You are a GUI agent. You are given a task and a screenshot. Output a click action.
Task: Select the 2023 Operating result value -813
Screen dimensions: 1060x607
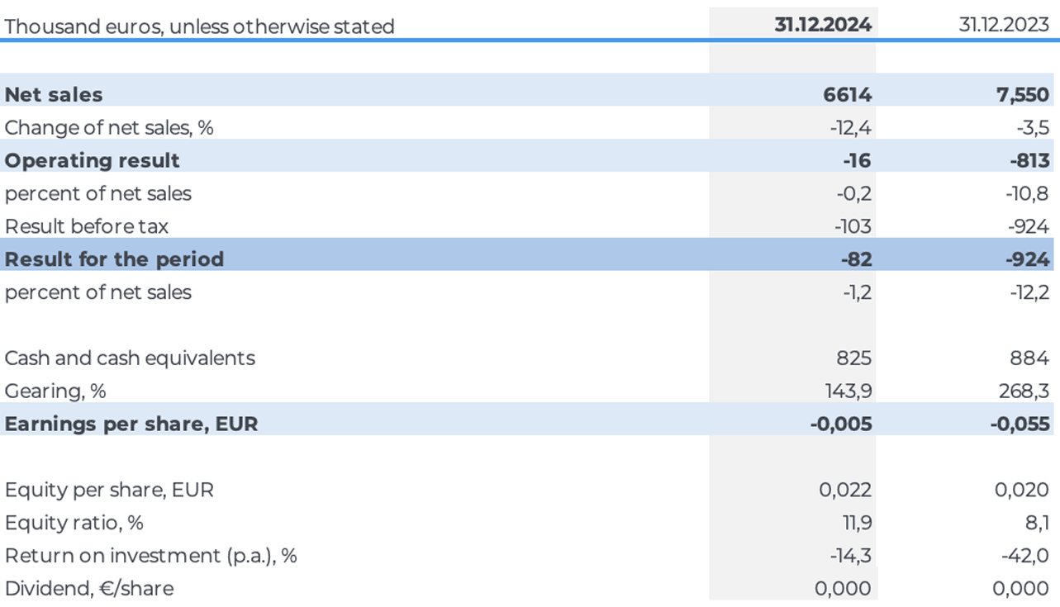point(1029,160)
